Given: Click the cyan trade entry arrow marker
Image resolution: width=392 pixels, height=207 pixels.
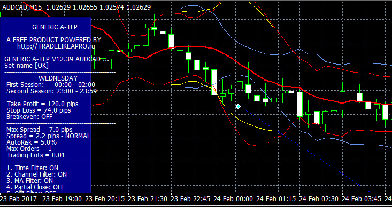Looking at the screenshot, I should click(239, 107).
